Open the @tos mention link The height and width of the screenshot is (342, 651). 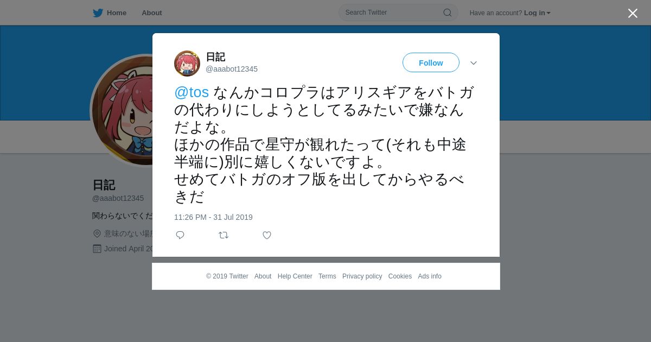click(192, 92)
